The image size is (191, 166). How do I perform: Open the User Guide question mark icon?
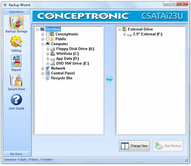[16, 99]
